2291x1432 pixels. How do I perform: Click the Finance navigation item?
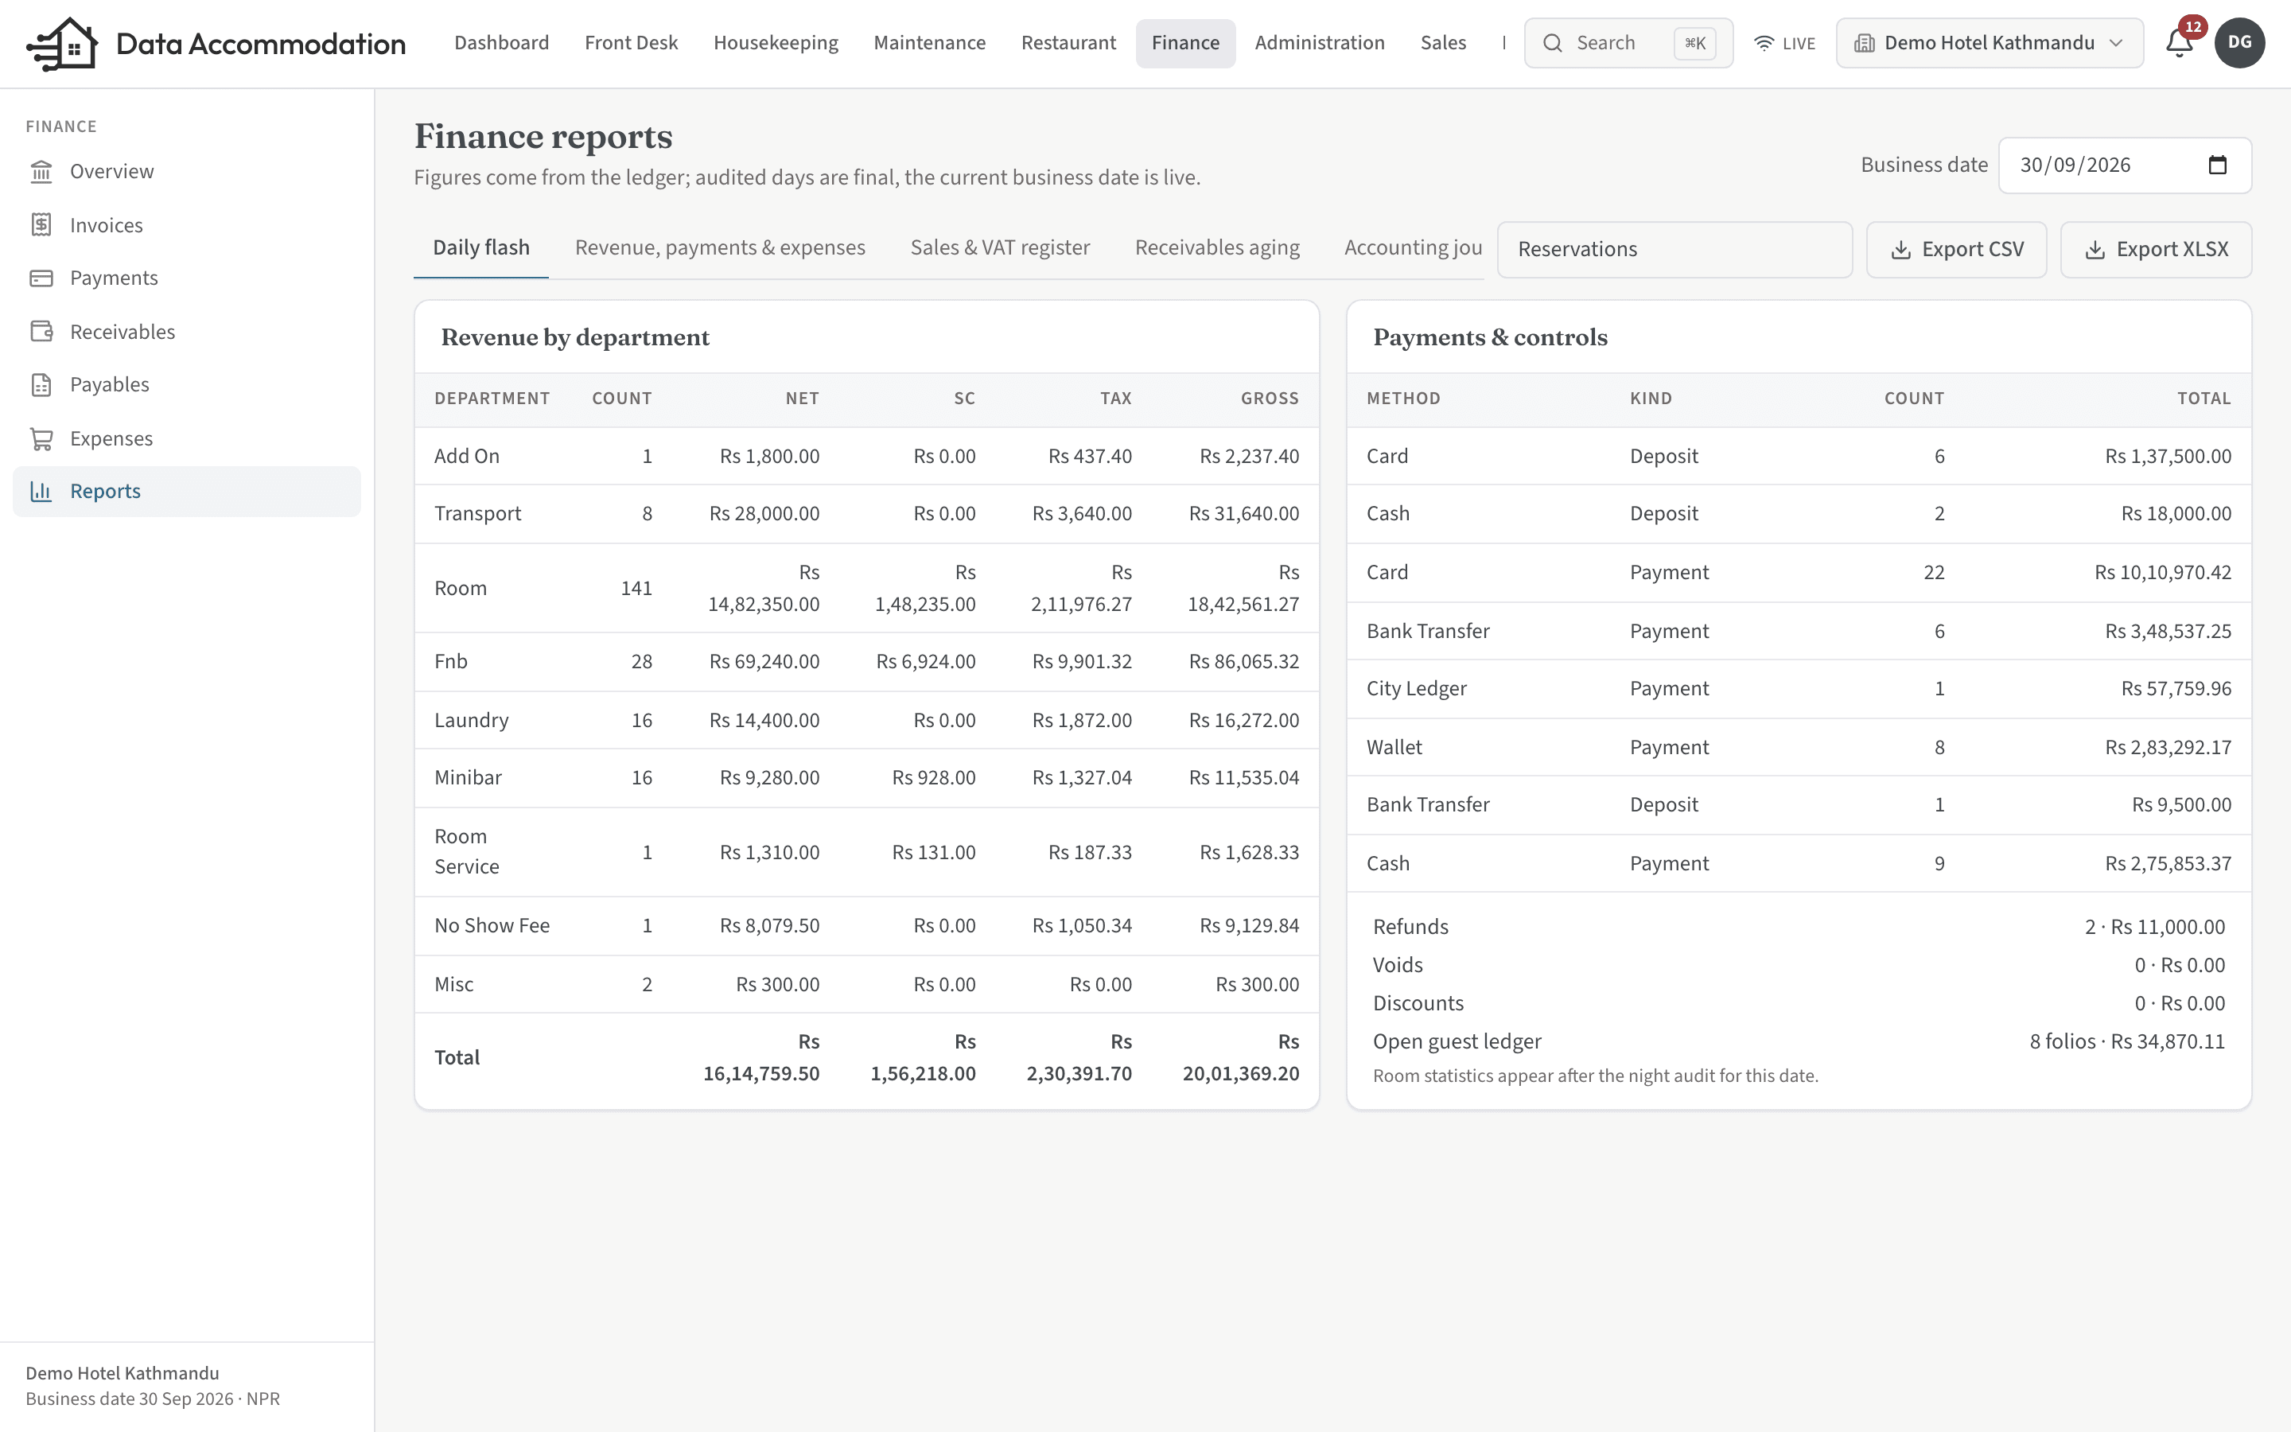click(x=1185, y=43)
